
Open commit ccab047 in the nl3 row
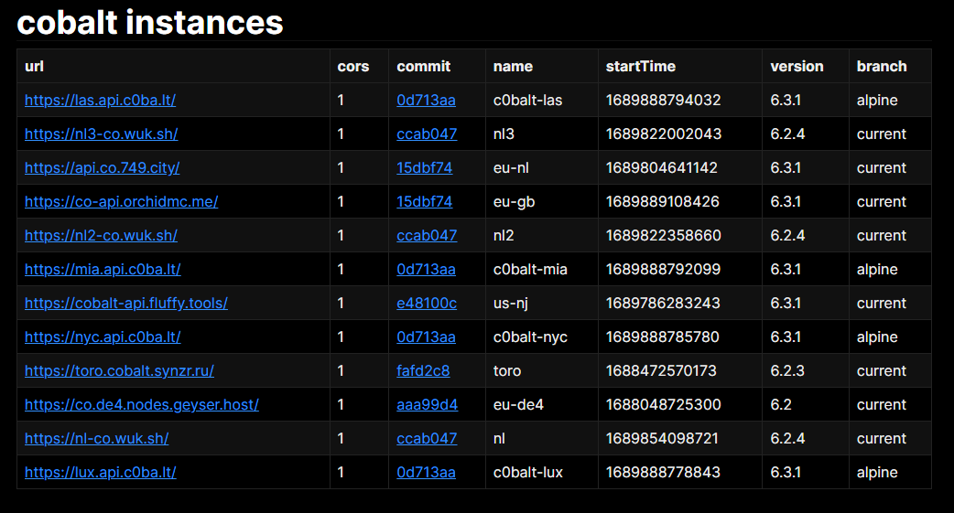427,134
